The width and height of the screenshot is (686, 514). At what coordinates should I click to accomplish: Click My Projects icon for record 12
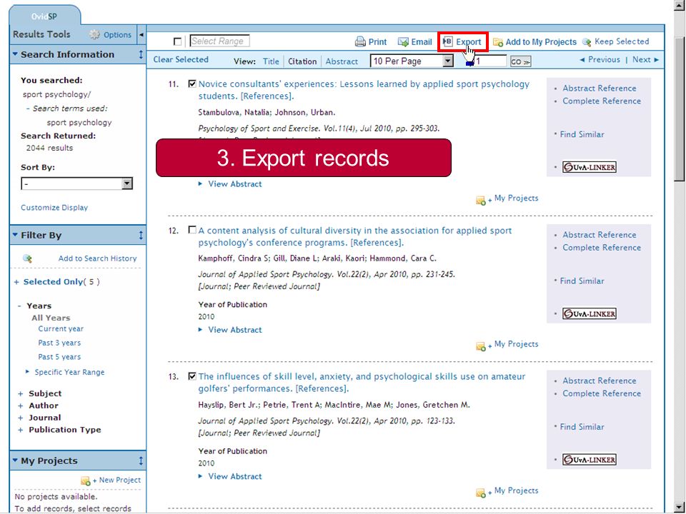point(481,346)
